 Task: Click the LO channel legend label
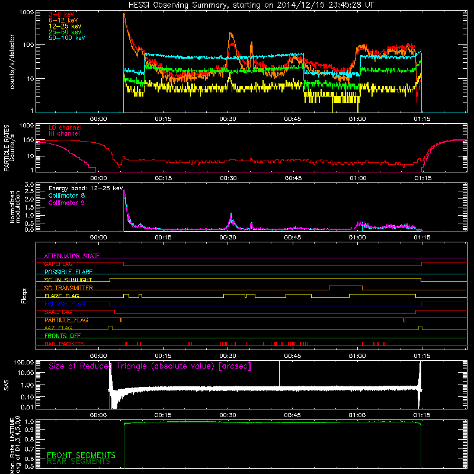[65, 127]
